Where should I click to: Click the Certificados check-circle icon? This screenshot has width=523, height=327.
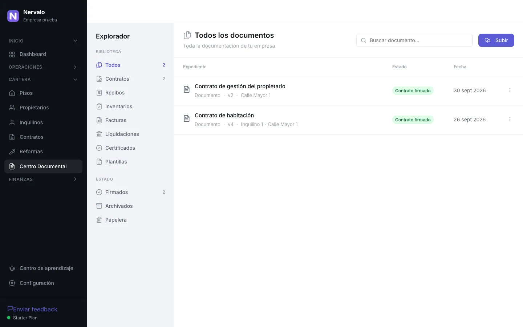click(x=99, y=148)
